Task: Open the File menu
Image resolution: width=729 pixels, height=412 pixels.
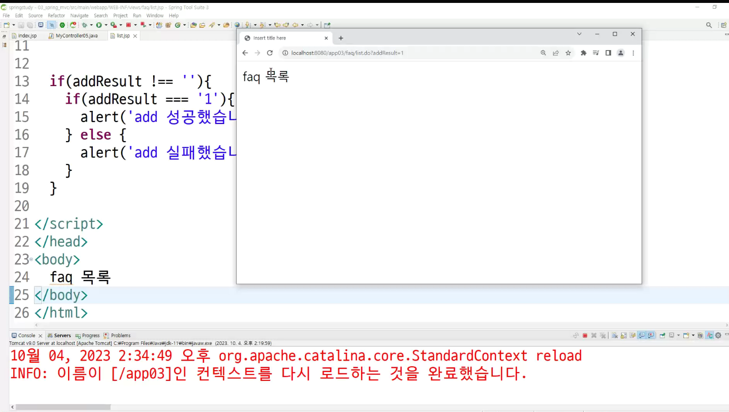Action: 6,16
